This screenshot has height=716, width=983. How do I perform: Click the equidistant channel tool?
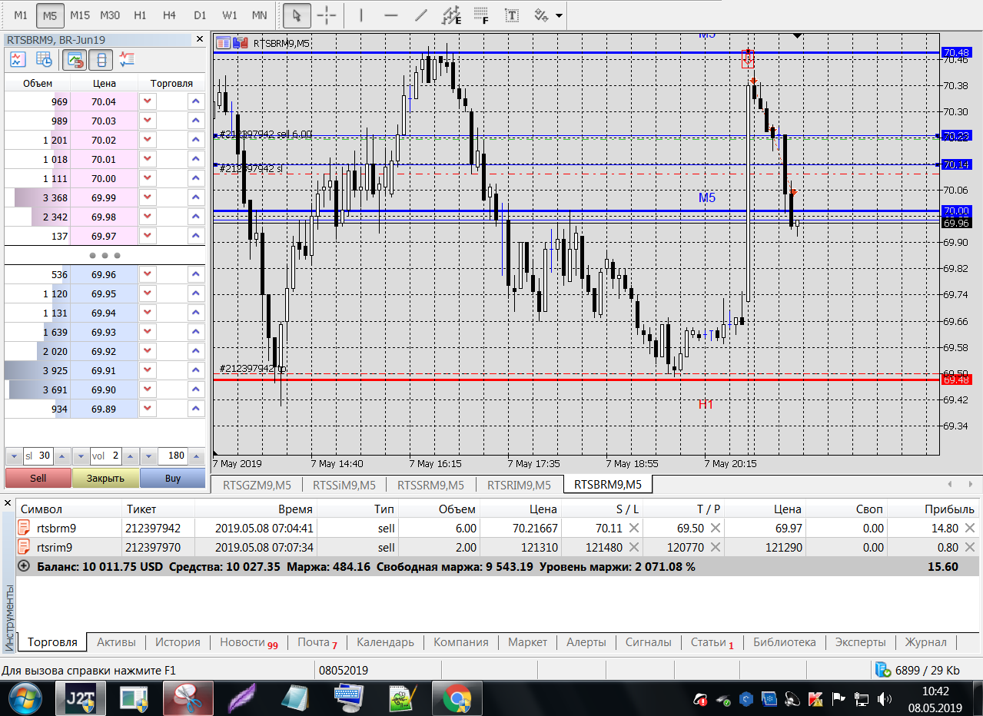point(452,15)
